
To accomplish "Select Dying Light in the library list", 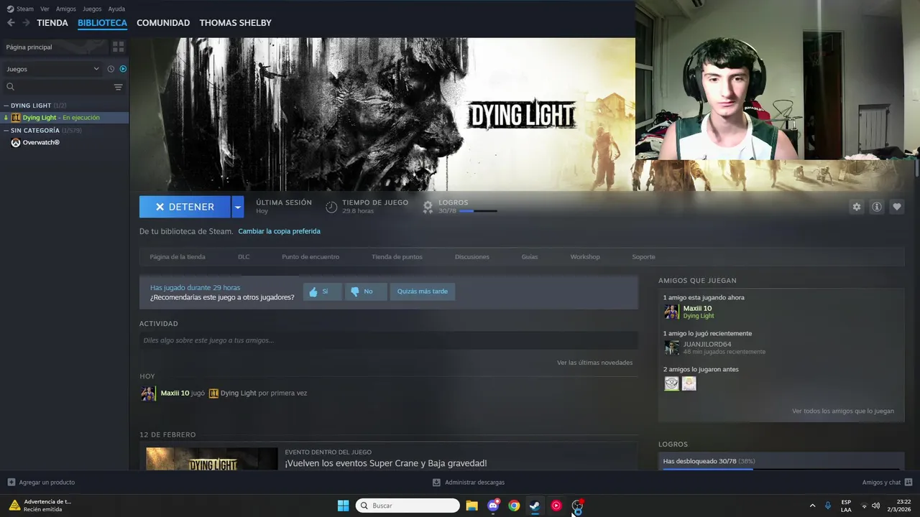I will click(65, 118).
